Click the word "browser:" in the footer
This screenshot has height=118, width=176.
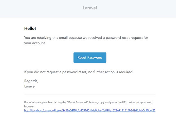click(x=29, y=106)
